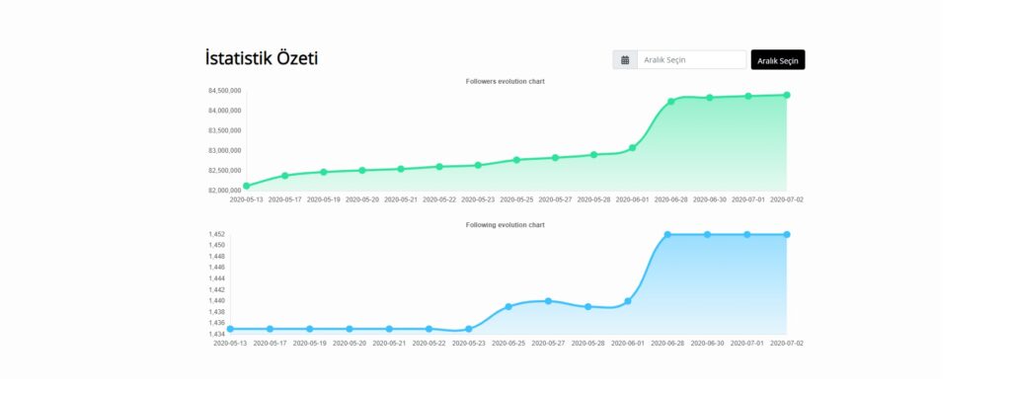
Task: Select followers chart point for 2020-07-02
Action: click(x=787, y=95)
